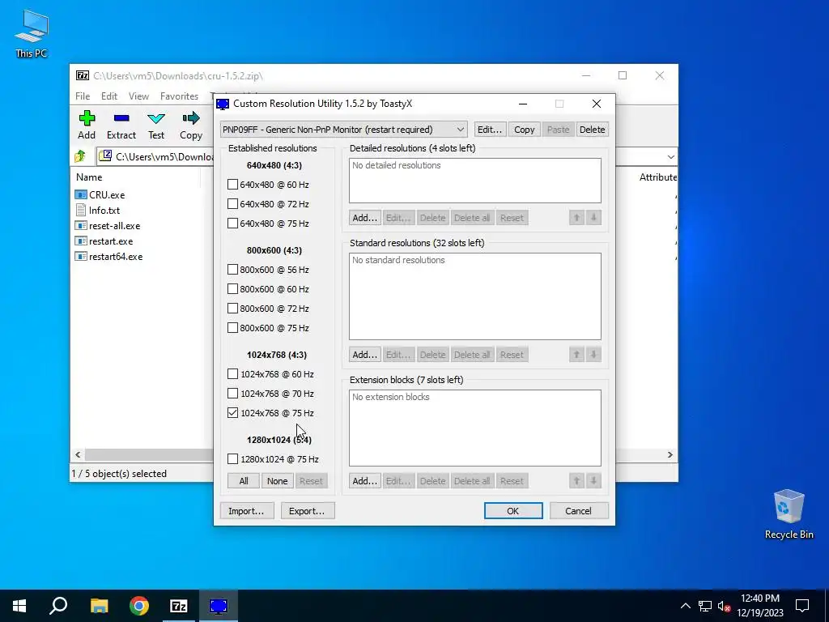829x622 pixels.
Task: Click the 7-Zip Extract toolbar icon
Action: (121, 118)
